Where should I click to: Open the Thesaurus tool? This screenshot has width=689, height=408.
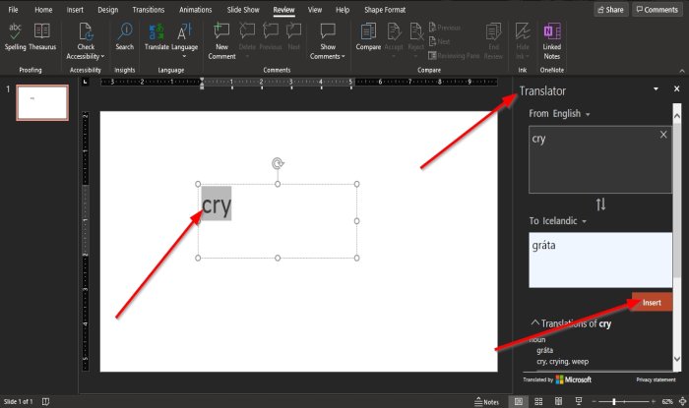(x=42, y=36)
